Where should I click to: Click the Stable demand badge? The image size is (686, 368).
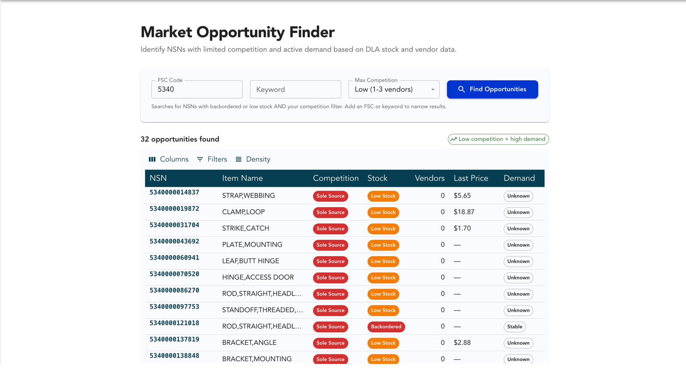(515, 327)
